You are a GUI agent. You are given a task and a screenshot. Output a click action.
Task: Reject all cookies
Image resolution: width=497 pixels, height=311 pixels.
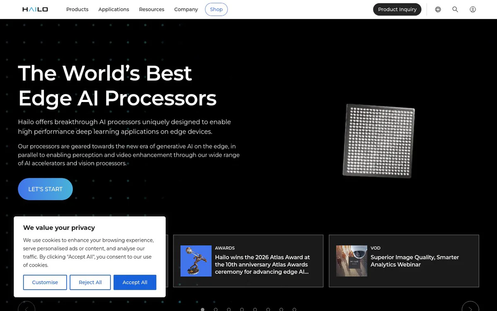click(90, 282)
